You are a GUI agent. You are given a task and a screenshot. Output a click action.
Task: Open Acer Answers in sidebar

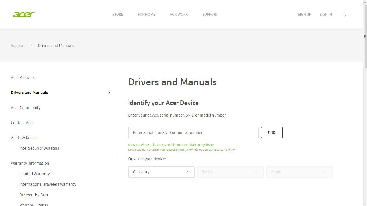tap(23, 78)
